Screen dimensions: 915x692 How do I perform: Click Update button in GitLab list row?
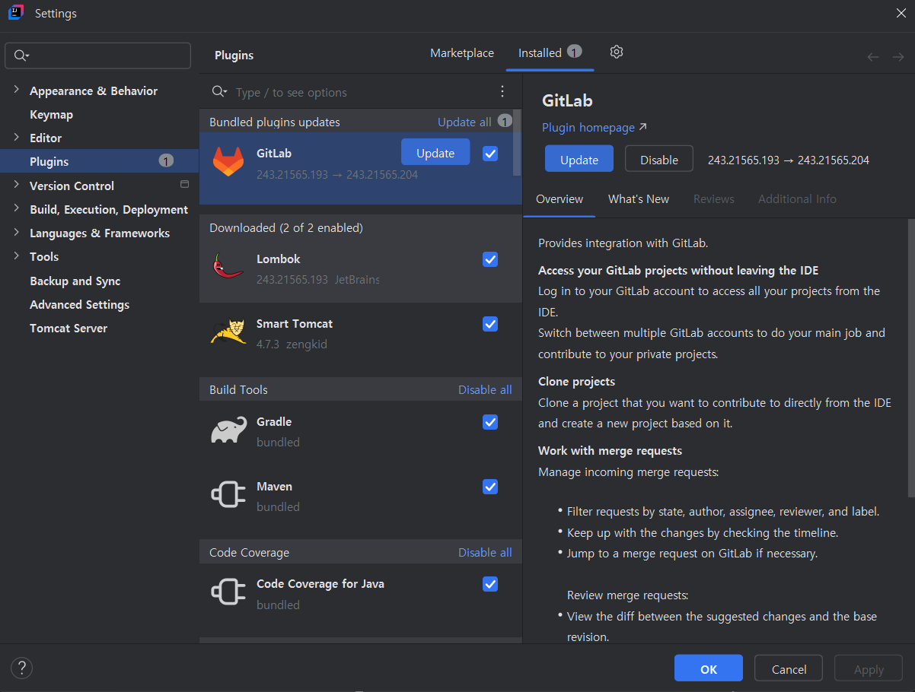pos(435,152)
